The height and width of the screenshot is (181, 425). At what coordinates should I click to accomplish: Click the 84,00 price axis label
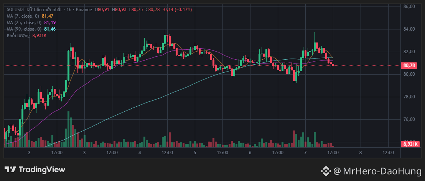tap(410, 29)
